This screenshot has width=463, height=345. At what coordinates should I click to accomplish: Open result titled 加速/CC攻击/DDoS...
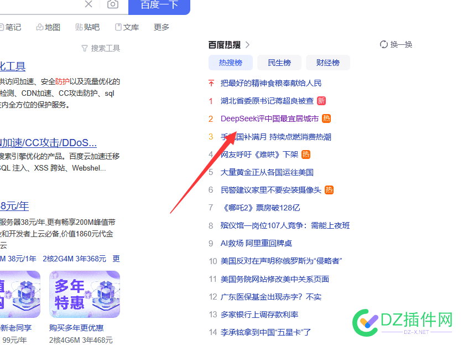point(49,143)
